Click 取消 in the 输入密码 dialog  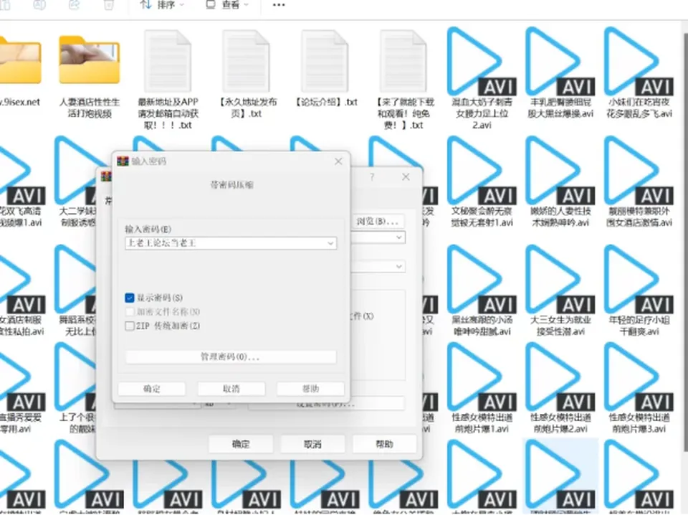tap(231, 389)
